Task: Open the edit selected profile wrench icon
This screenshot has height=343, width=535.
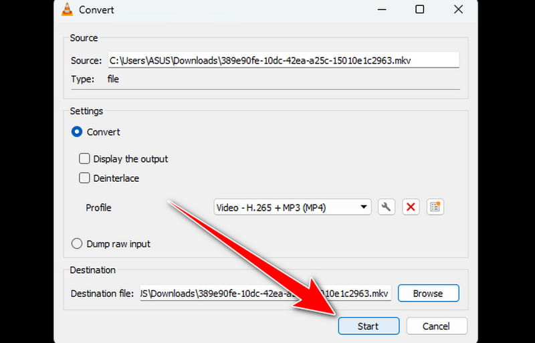Action: click(385, 207)
